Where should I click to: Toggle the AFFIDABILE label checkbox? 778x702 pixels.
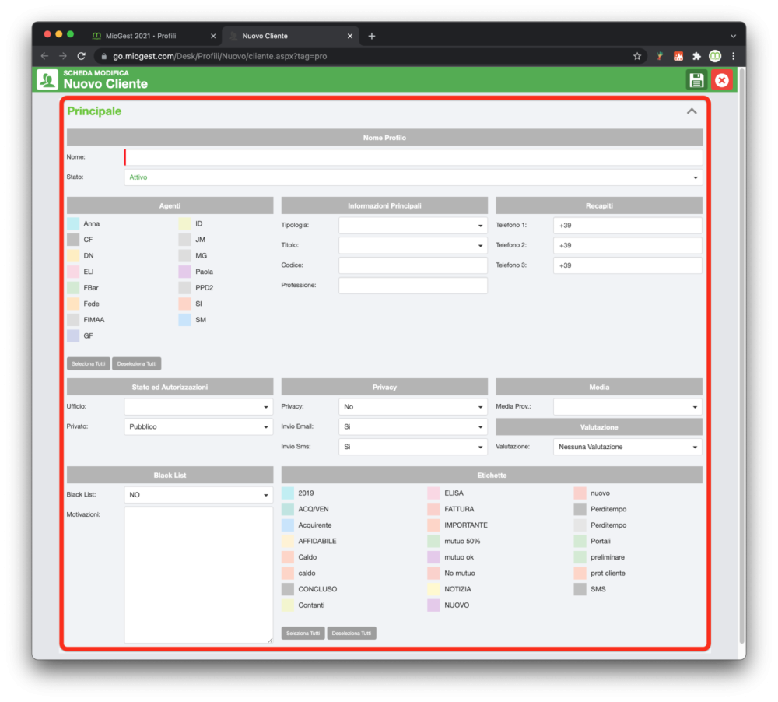pos(288,541)
